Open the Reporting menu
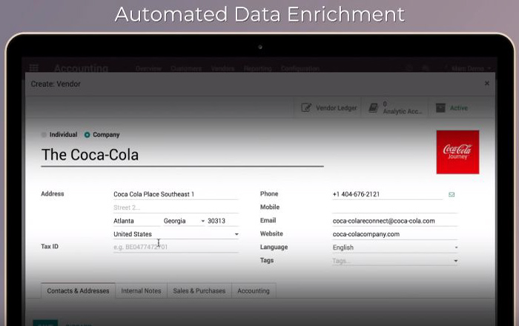Screen dimensions: 519x326 [x=257, y=68]
